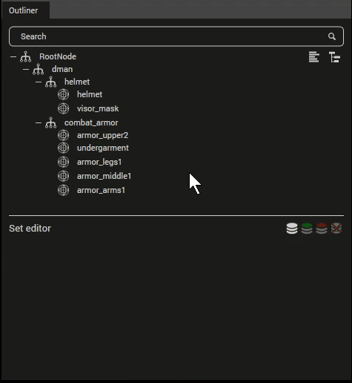Click the crossed-out stack icon in Set editor
Viewport: 352px width, 383px height.
click(336, 228)
